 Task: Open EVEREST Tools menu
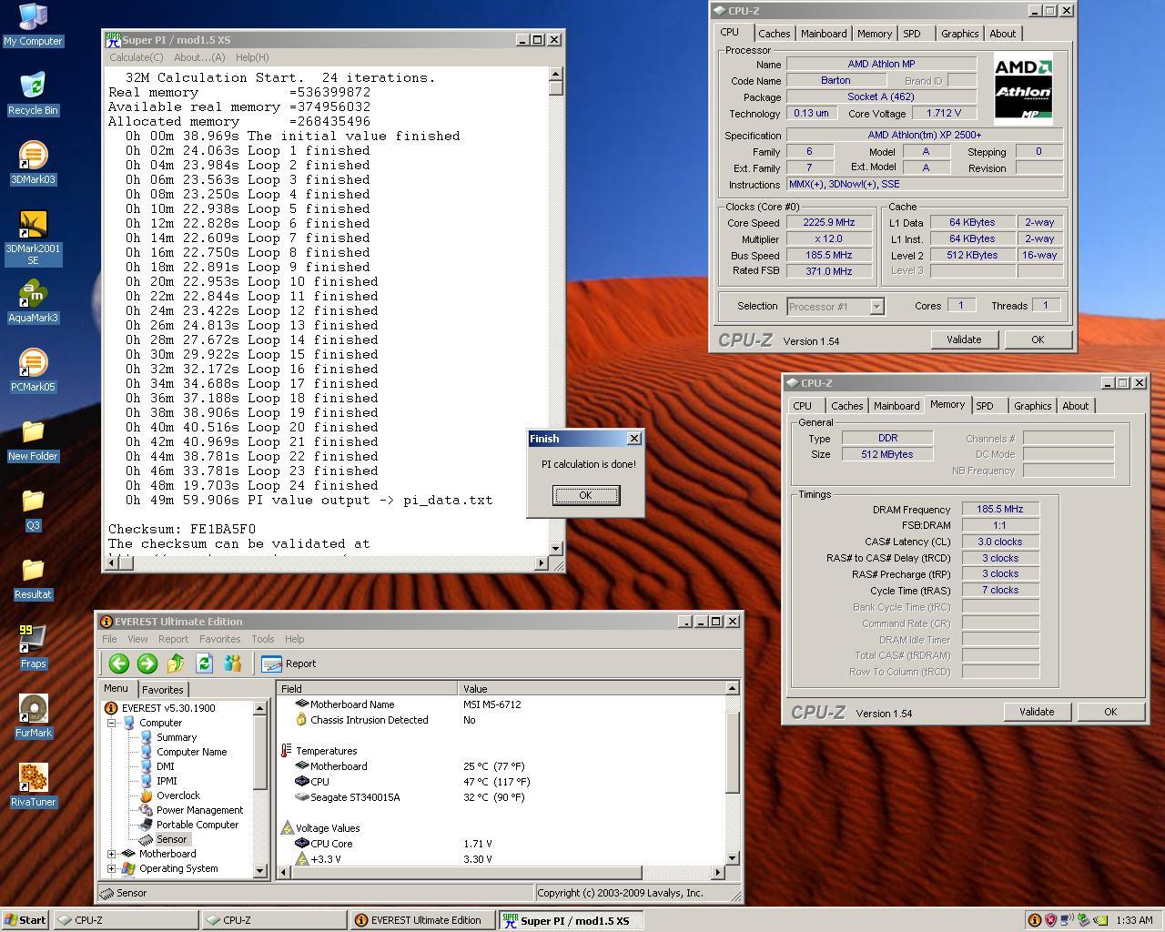(x=262, y=639)
